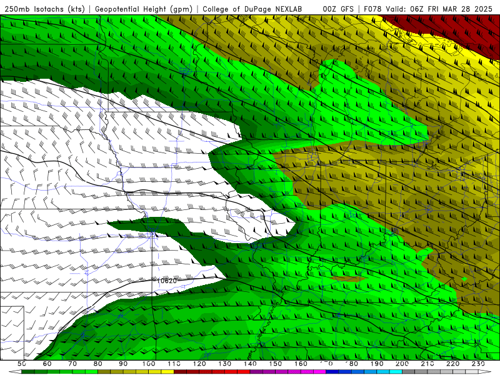Click the 70 value on the legend
The image size is (500, 375).
[x=72, y=364]
